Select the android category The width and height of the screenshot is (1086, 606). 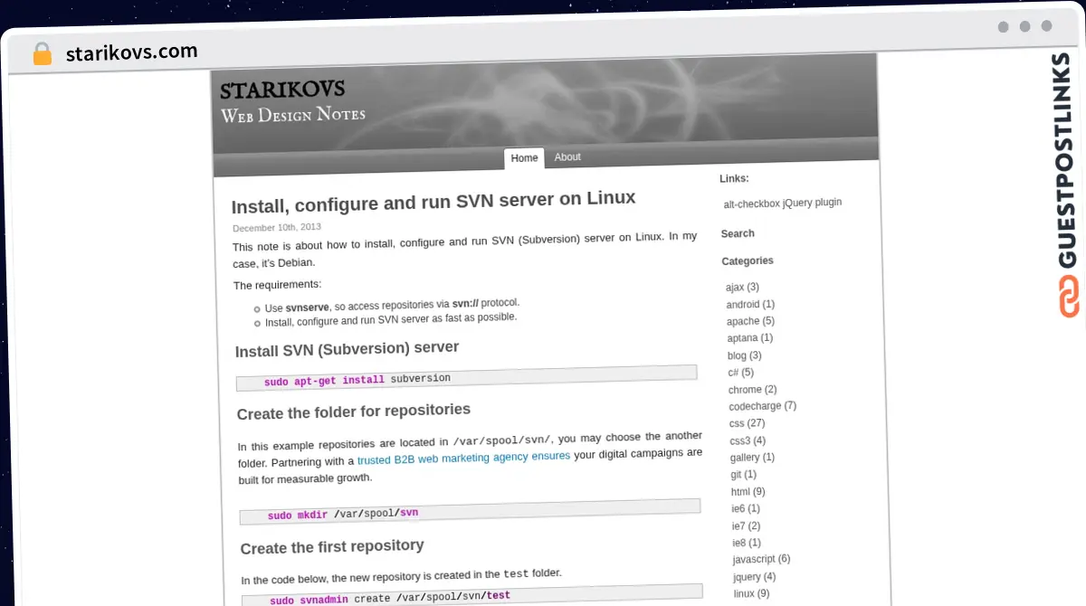750,305
